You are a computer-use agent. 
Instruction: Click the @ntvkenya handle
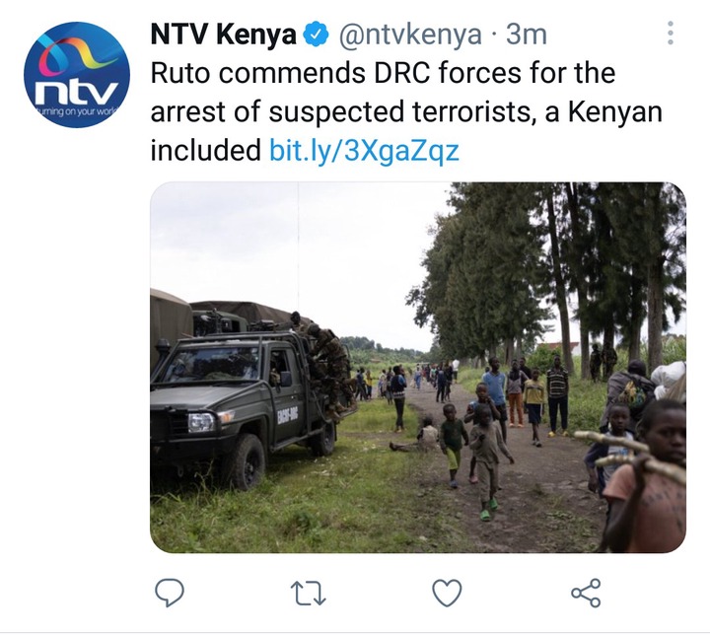coord(410,35)
